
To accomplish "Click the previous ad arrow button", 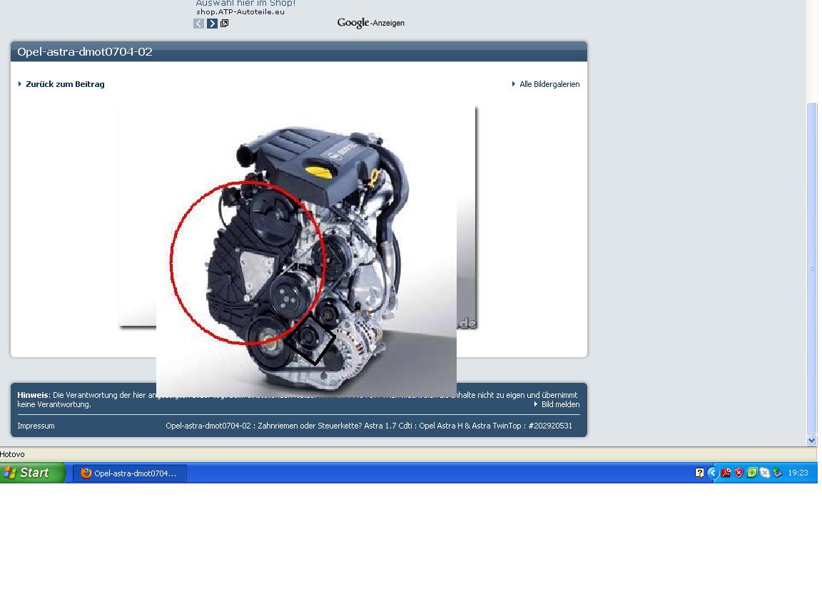I will (x=199, y=24).
